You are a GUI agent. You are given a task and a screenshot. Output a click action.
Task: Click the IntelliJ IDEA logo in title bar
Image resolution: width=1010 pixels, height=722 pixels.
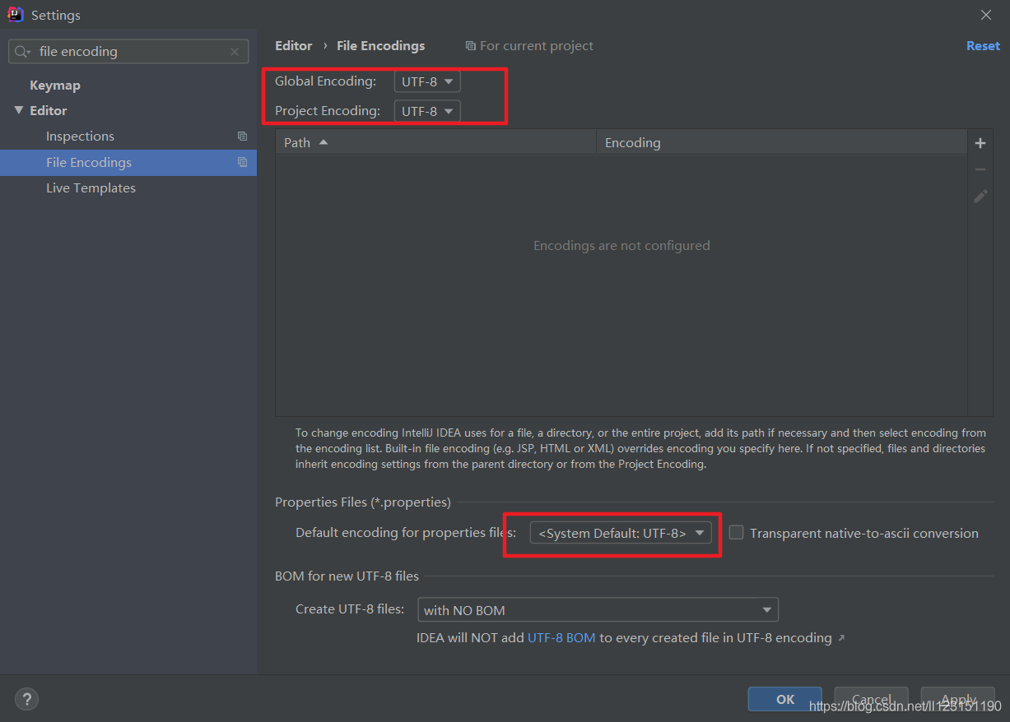[16, 15]
